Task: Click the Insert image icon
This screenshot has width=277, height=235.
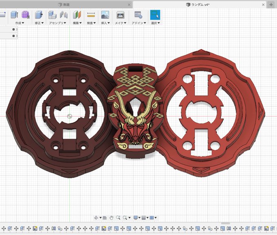Action: tap(105, 15)
